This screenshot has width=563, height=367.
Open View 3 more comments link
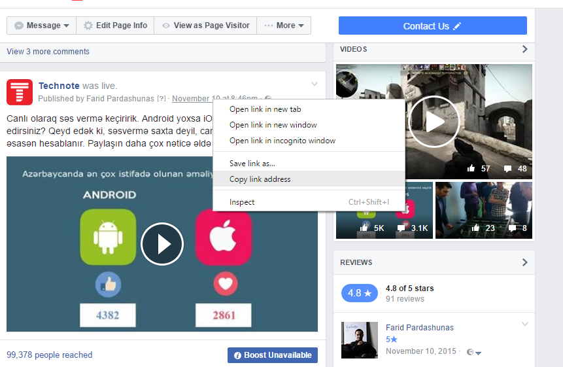(x=48, y=52)
